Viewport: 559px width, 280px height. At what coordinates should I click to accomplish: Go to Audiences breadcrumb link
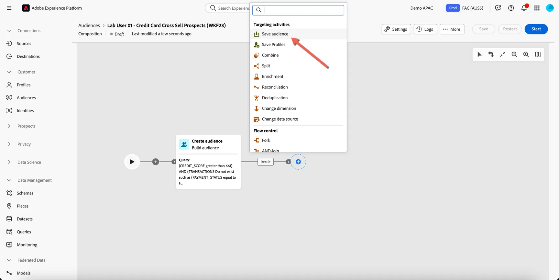(89, 25)
